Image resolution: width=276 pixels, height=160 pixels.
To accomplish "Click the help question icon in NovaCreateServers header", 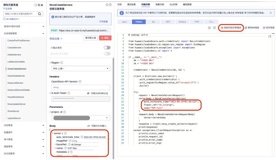I will point(110,5).
